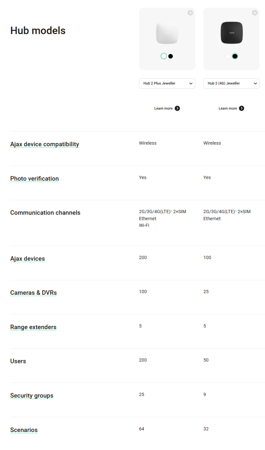The width and height of the screenshot is (265, 450).
Task: Choose black color for Hub 2 (4G)
Action: click(235, 56)
